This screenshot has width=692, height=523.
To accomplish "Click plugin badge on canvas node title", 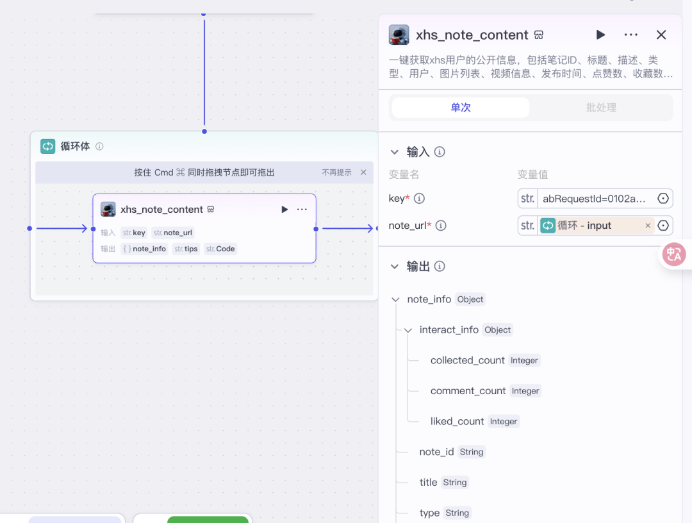I will (x=211, y=209).
